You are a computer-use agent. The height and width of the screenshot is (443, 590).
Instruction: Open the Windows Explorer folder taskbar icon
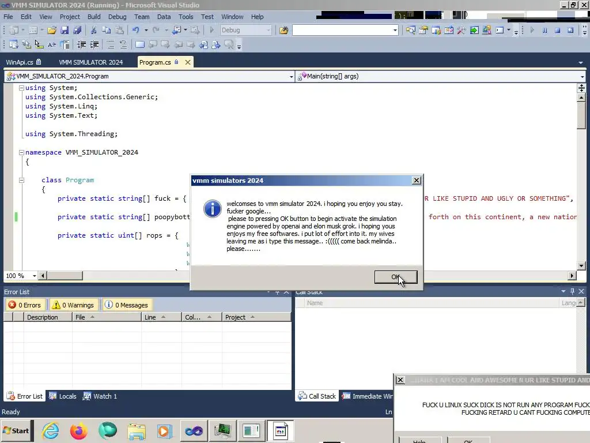click(x=137, y=430)
